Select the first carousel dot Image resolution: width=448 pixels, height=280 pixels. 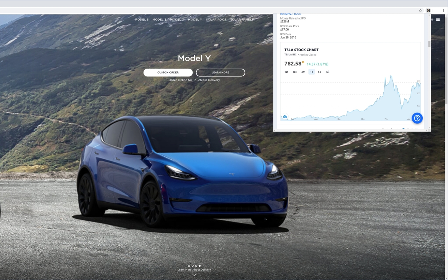(189, 266)
